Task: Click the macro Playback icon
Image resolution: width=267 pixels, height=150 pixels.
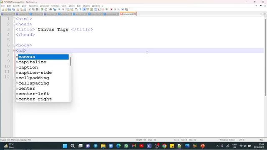Action: tap(118, 9)
